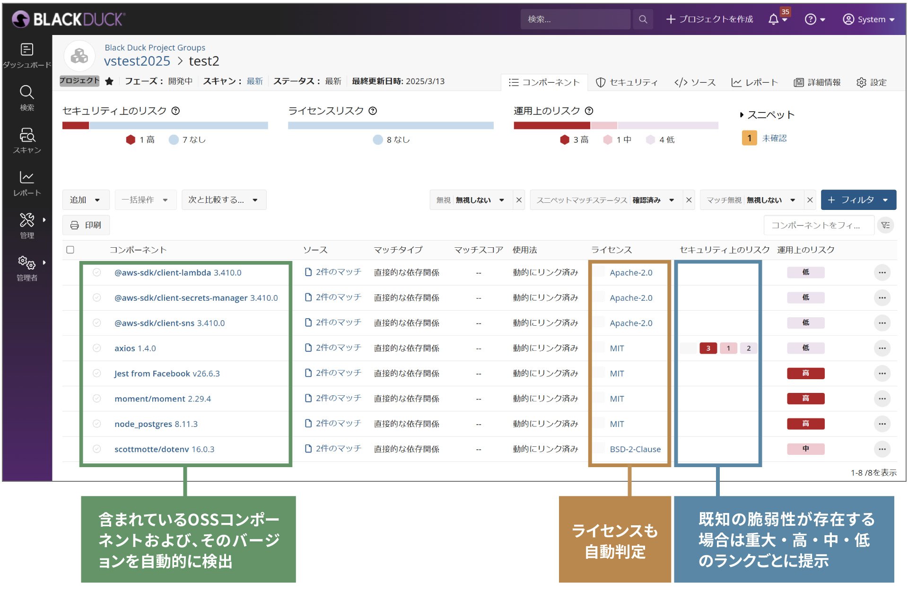Open more actions for moment/moment row

[882, 399]
